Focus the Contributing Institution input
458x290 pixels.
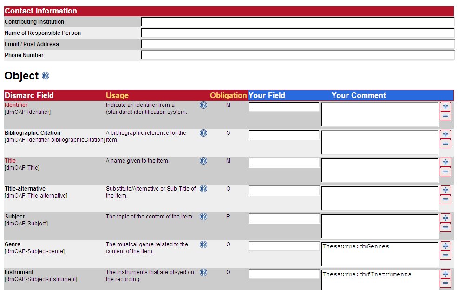[x=298, y=22]
